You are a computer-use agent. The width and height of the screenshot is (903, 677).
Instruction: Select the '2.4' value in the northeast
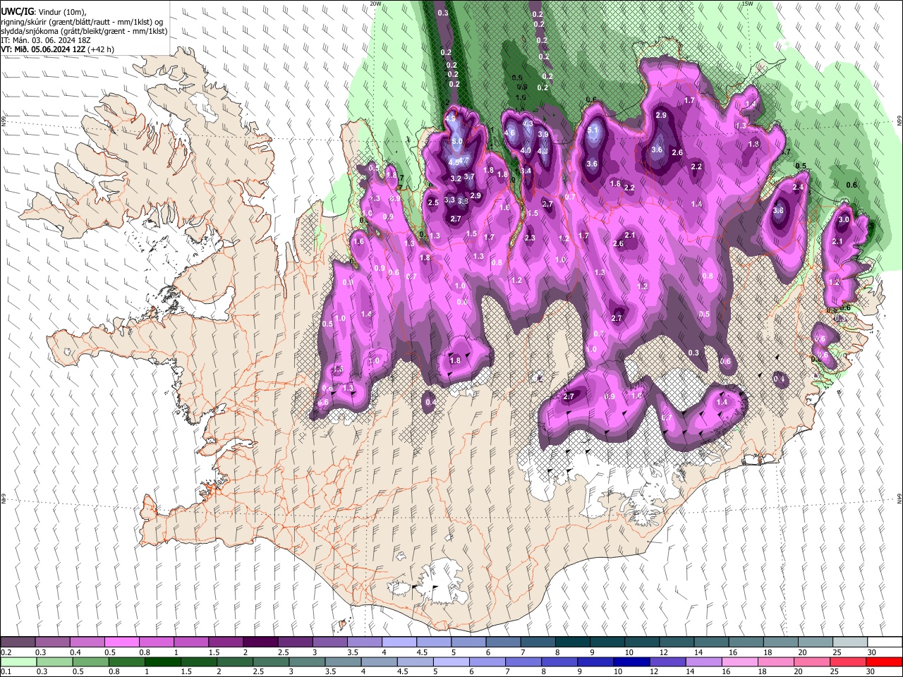pos(798,188)
